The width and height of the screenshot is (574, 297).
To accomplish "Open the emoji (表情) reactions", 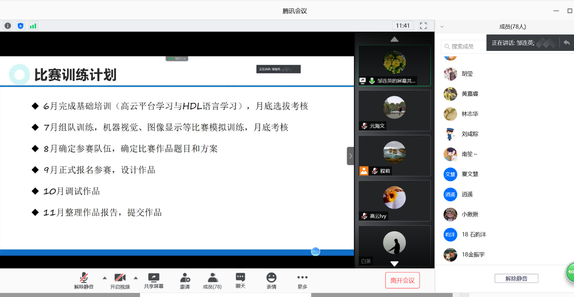I will tap(271, 281).
